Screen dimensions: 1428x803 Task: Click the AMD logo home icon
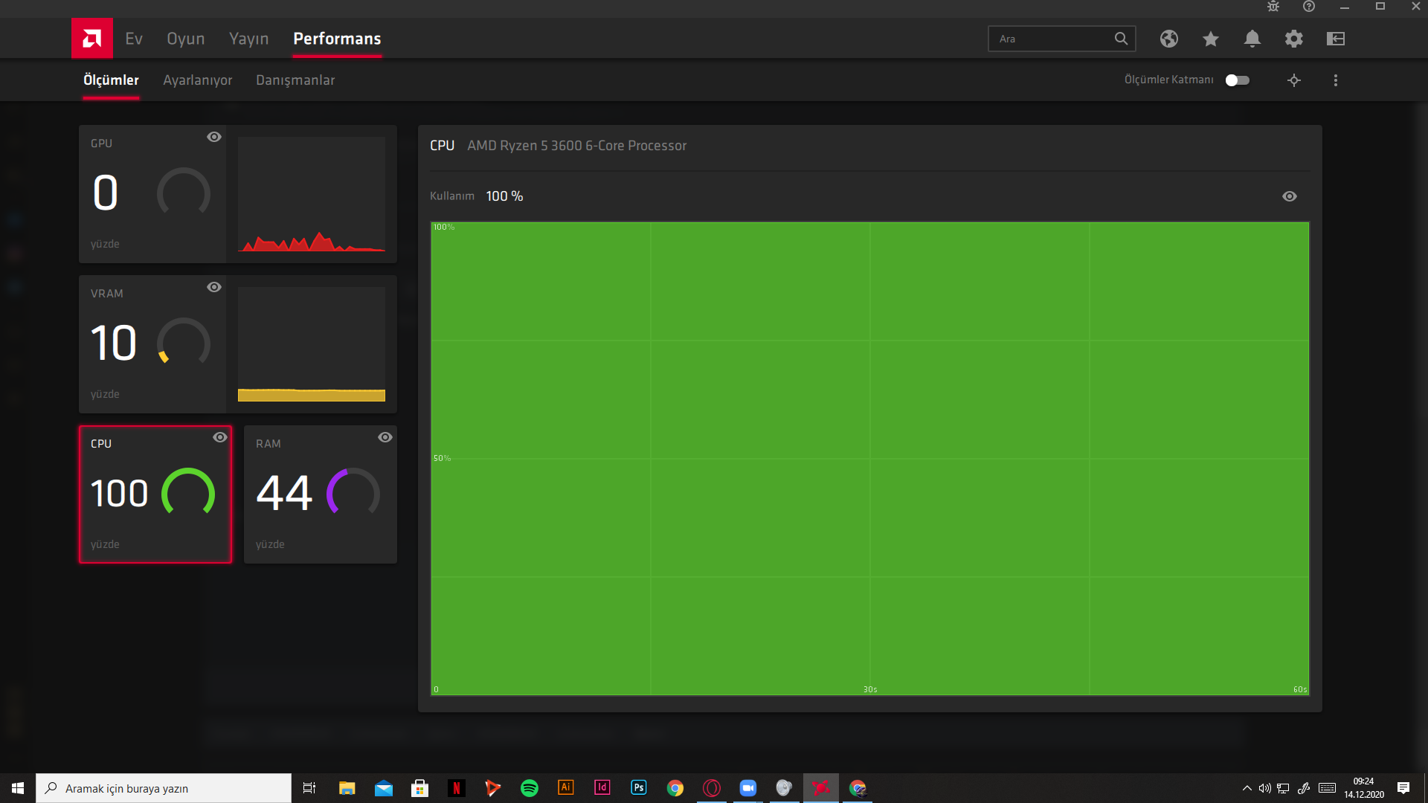[92, 38]
